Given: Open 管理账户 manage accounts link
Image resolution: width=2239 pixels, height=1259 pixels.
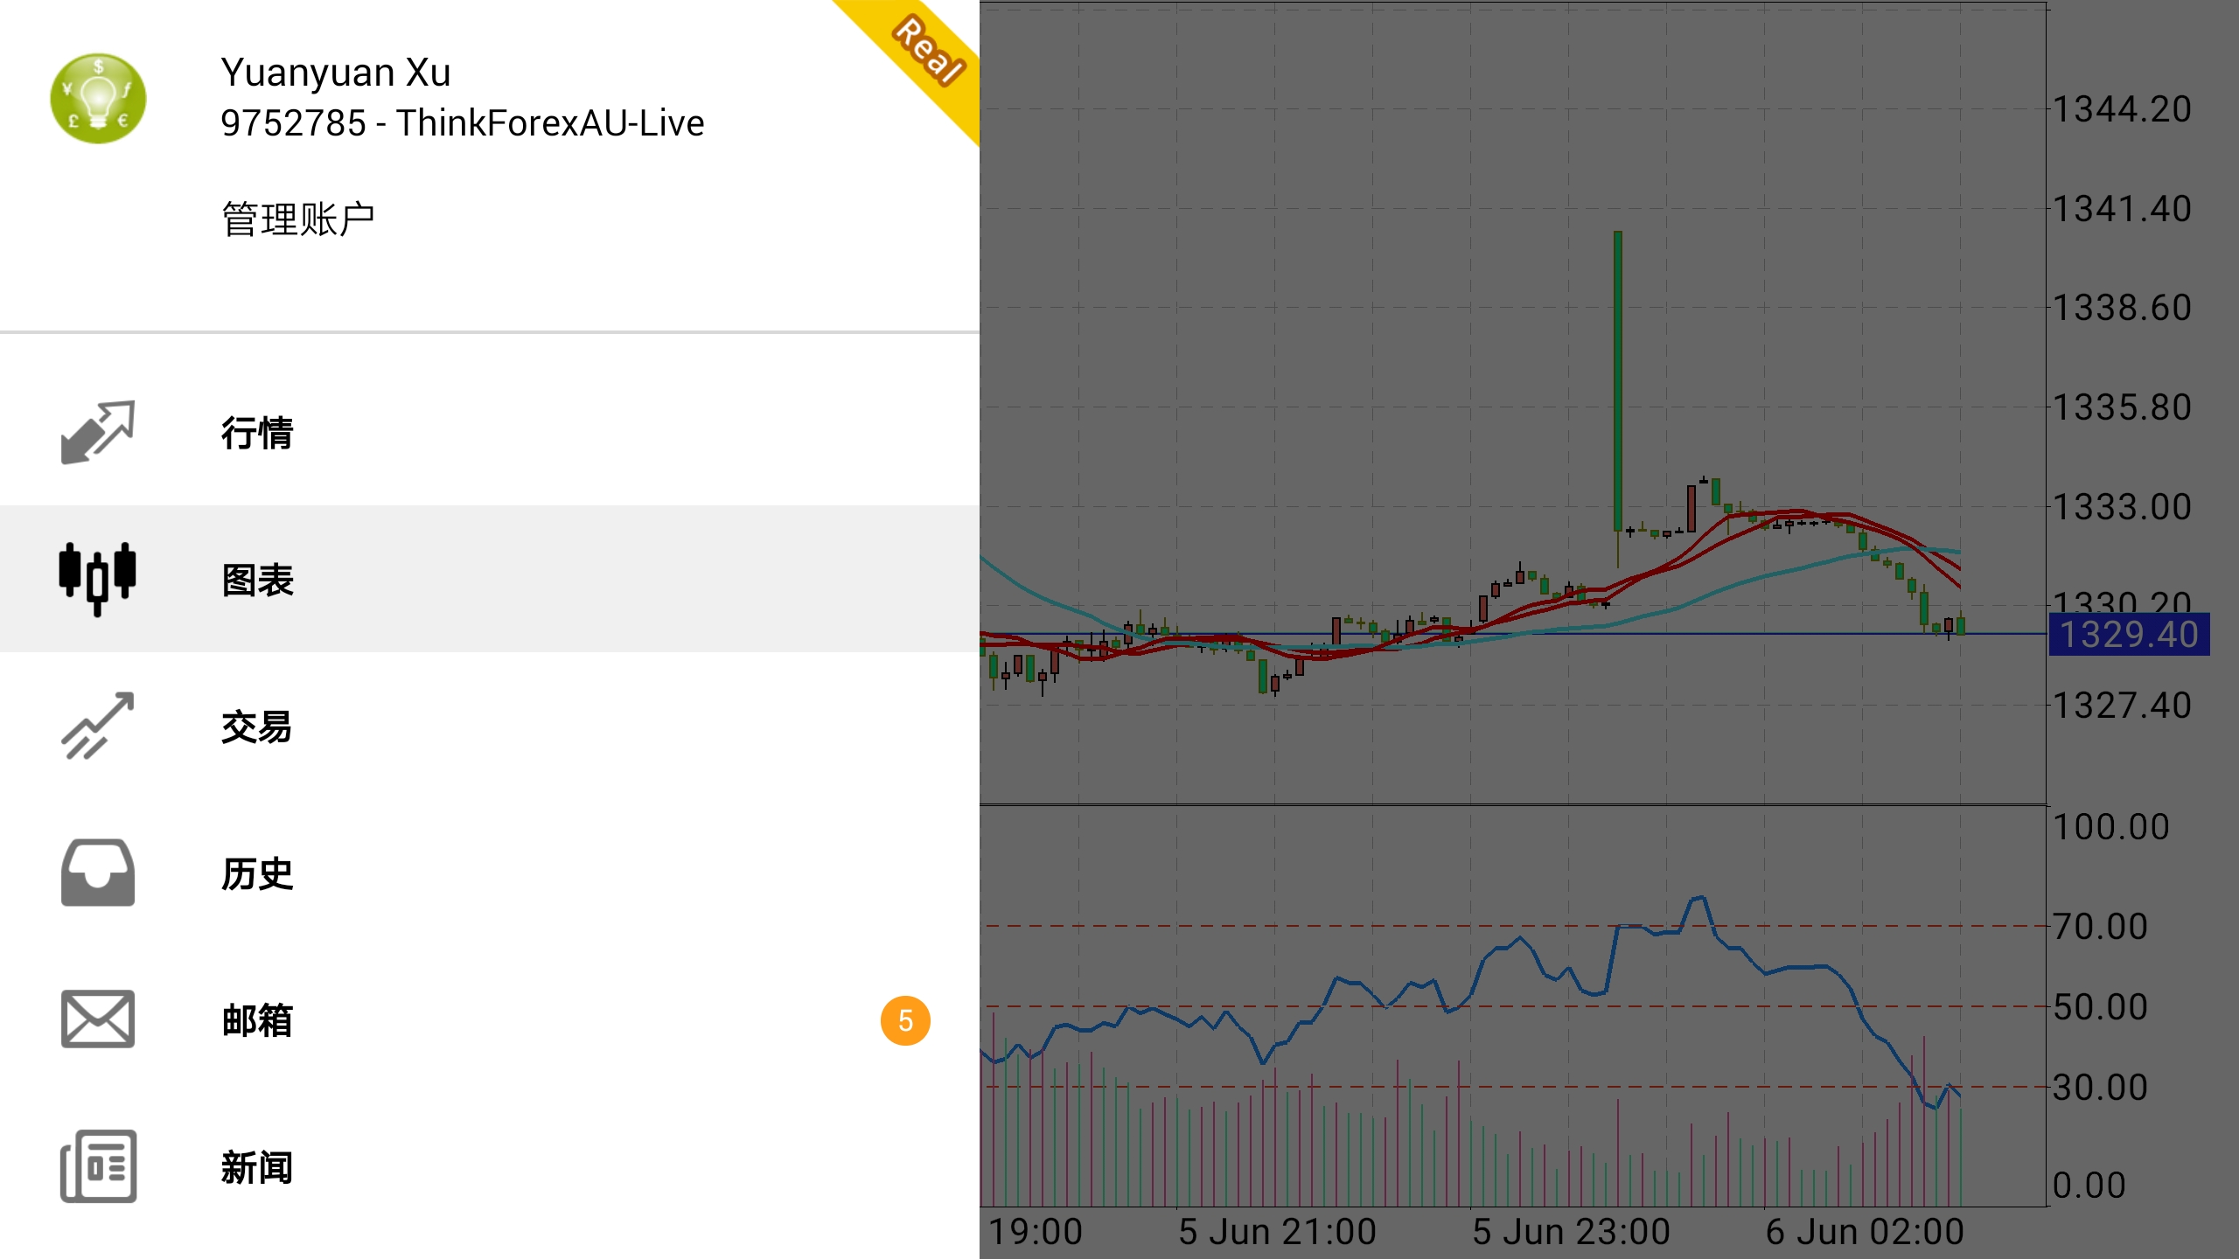Looking at the screenshot, I should [298, 219].
